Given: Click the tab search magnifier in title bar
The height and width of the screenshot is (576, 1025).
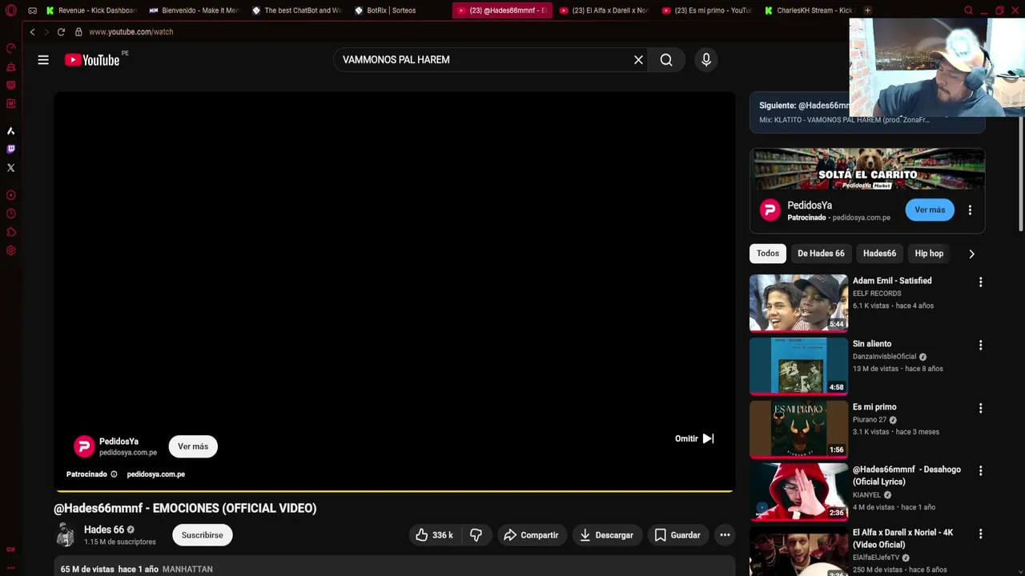Looking at the screenshot, I should point(968,10).
